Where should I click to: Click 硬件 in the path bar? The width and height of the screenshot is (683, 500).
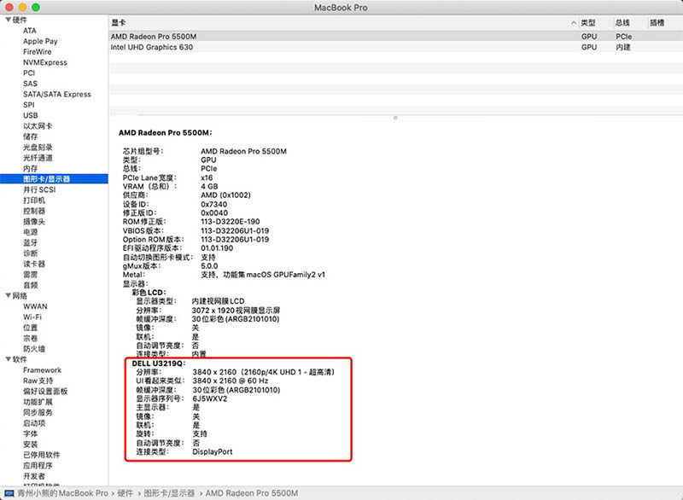125,493
